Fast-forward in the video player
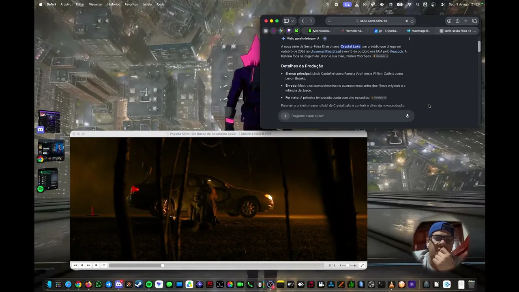 click(88, 265)
